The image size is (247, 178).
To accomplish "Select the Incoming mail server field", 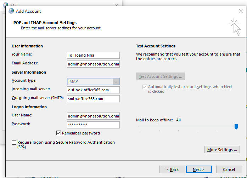I will (93, 90).
